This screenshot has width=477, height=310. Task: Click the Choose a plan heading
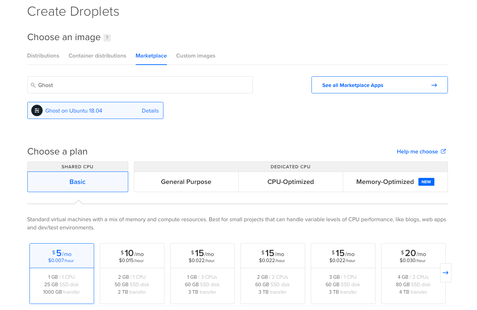(x=57, y=152)
